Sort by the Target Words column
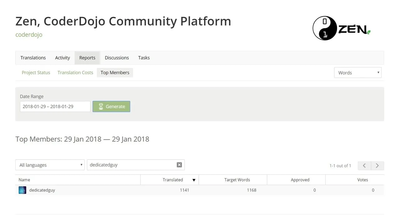The height and width of the screenshot is (216, 400). click(x=233, y=180)
